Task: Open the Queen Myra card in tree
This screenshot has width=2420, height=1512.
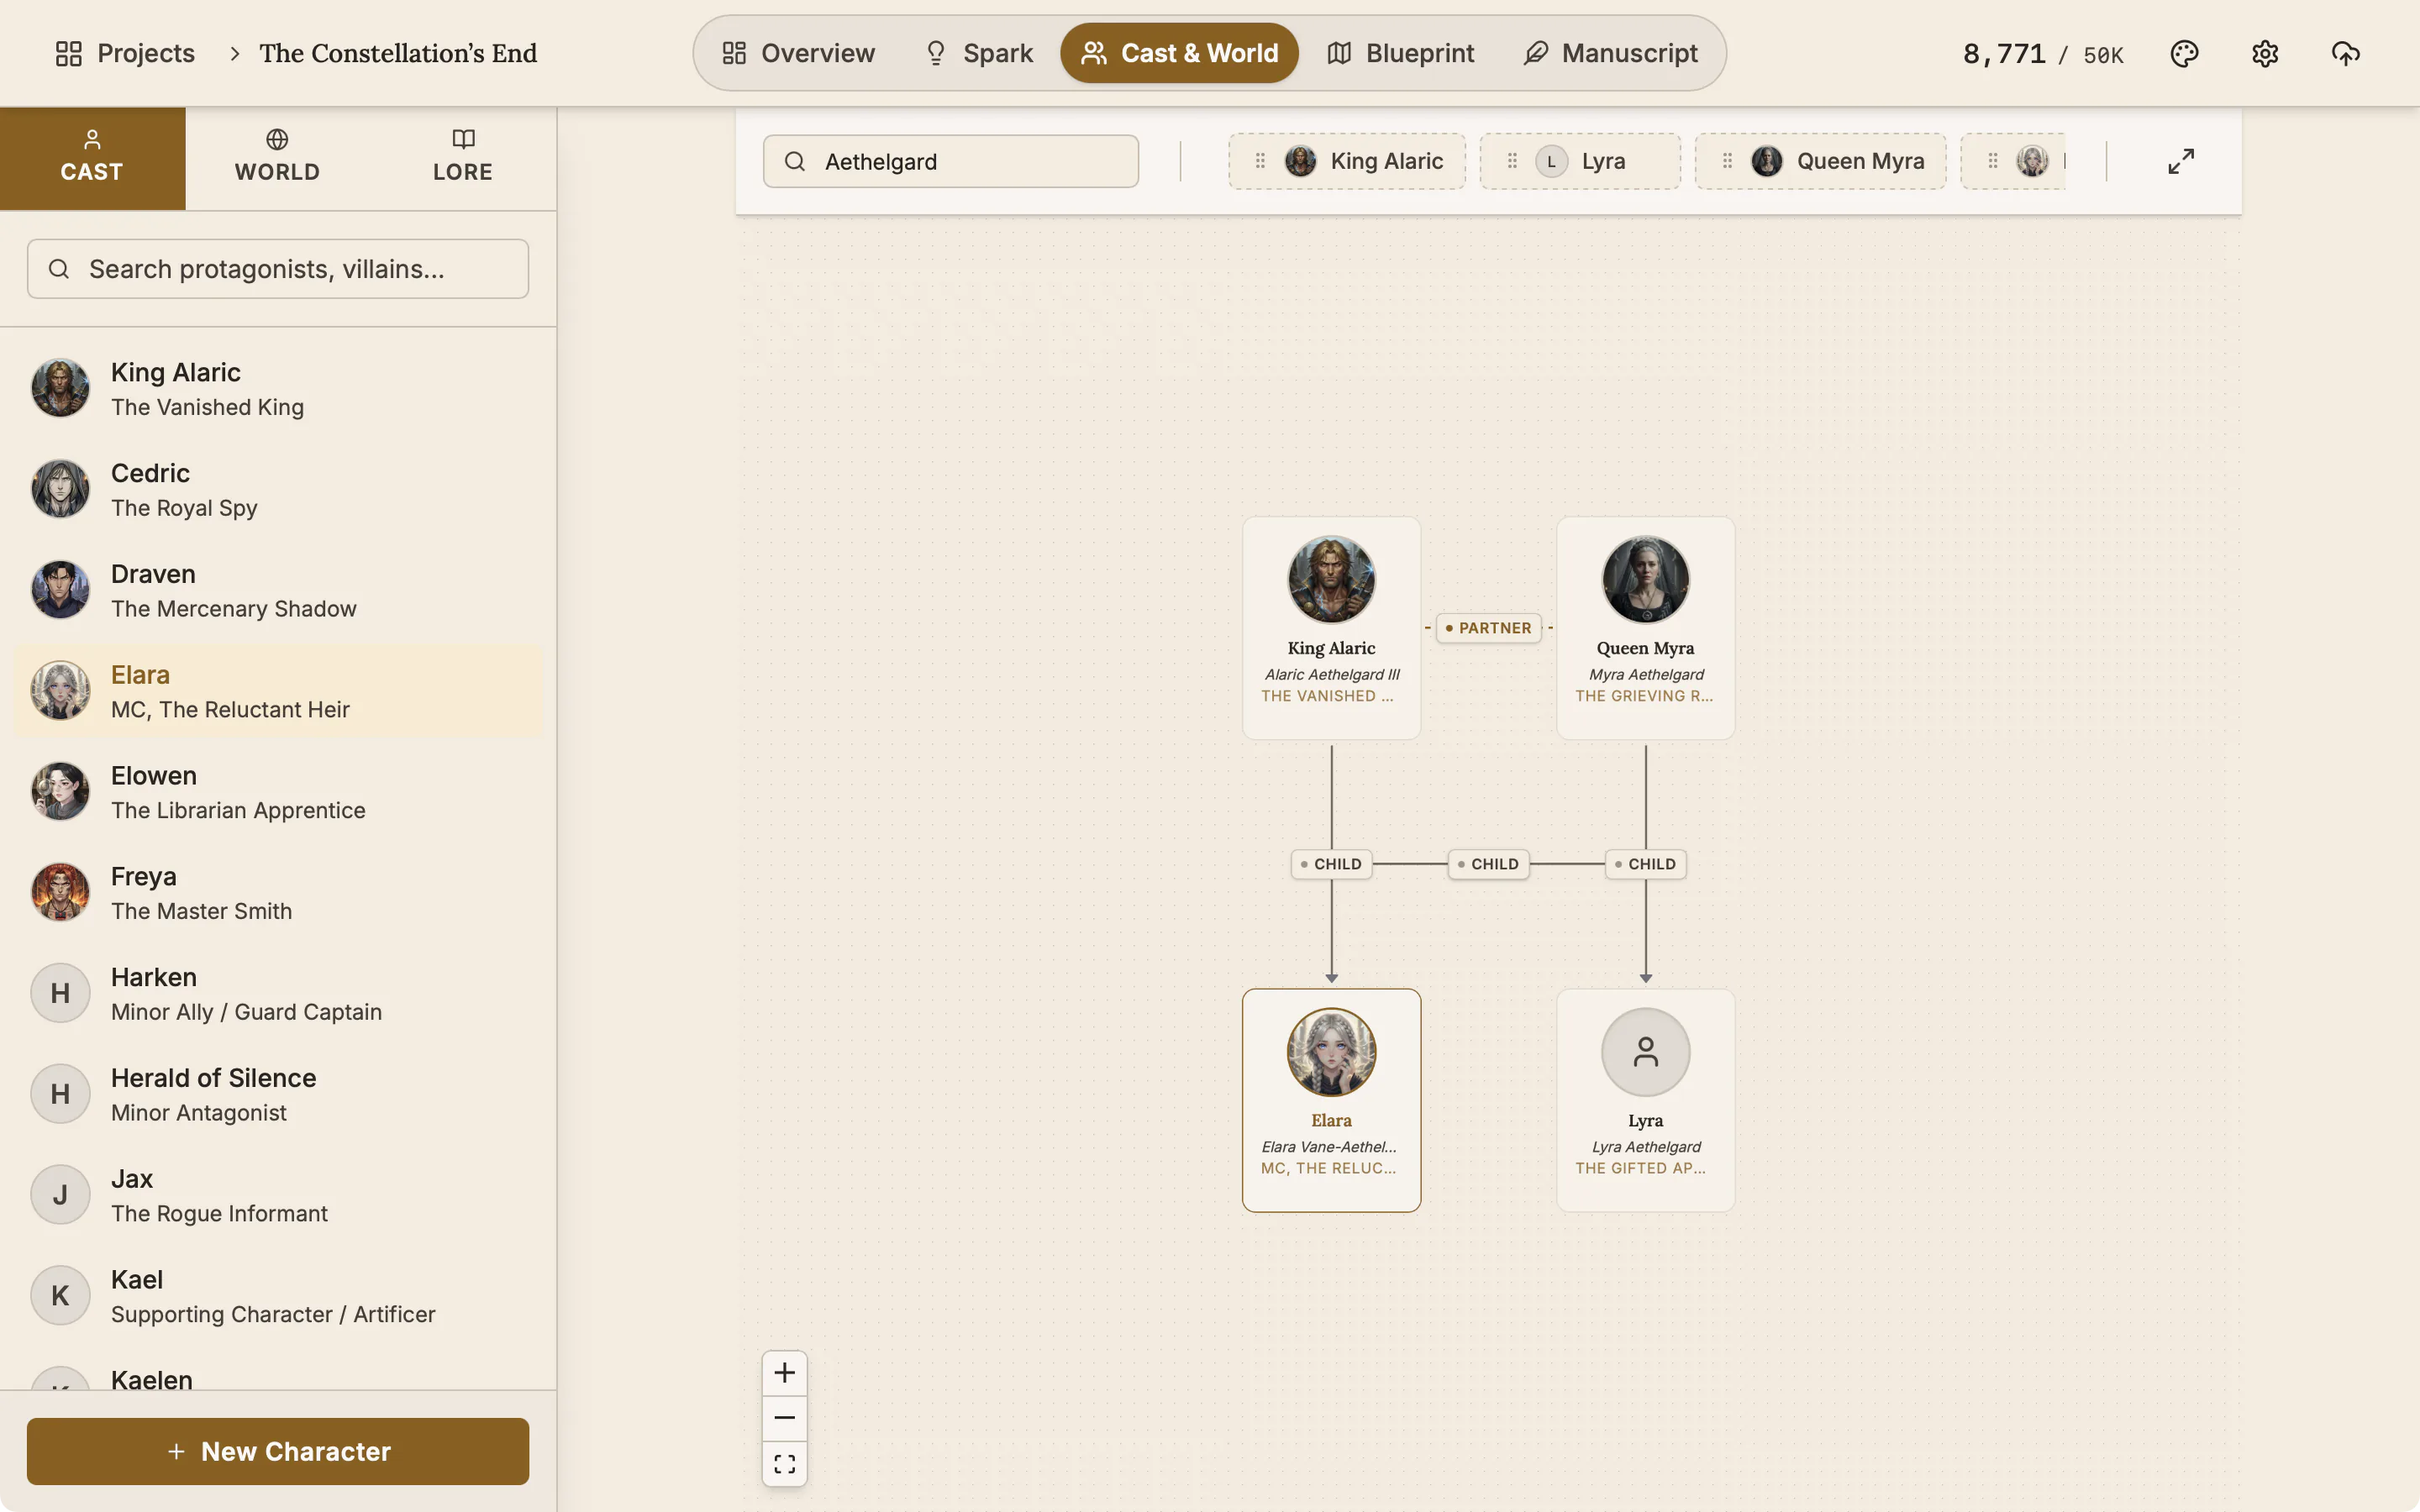Action: [1645, 628]
